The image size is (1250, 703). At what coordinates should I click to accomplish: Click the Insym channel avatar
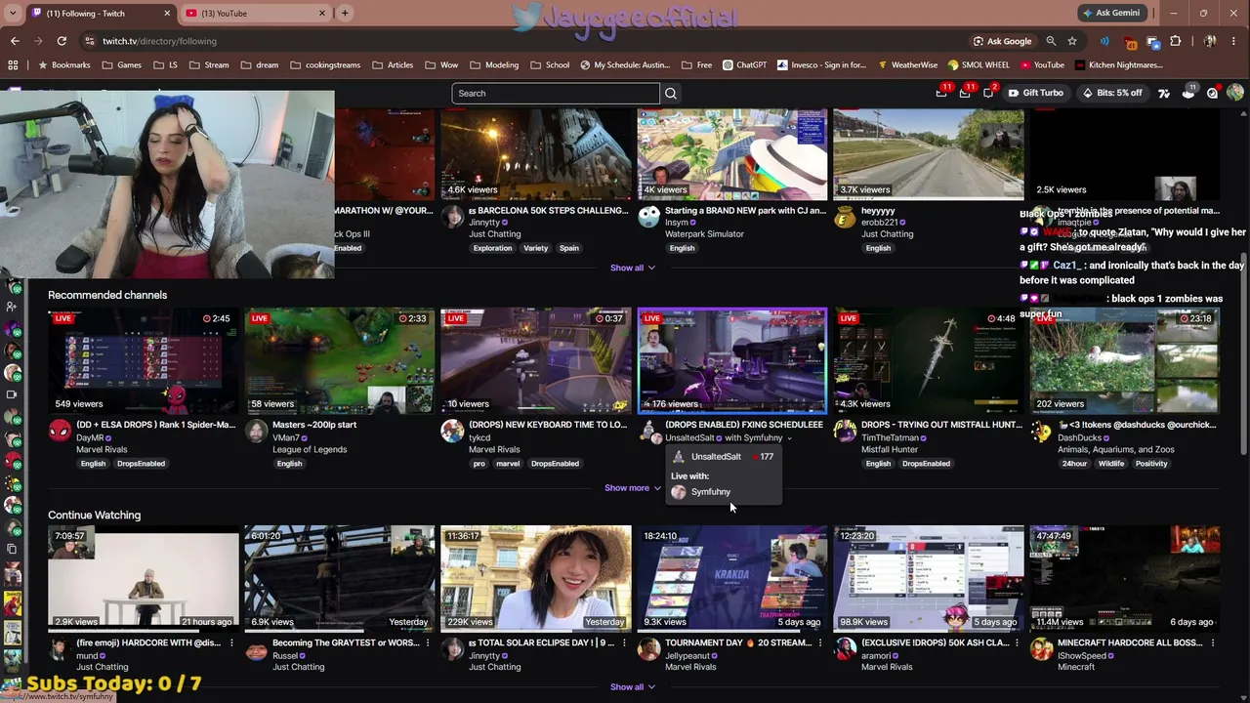[649, 217]
